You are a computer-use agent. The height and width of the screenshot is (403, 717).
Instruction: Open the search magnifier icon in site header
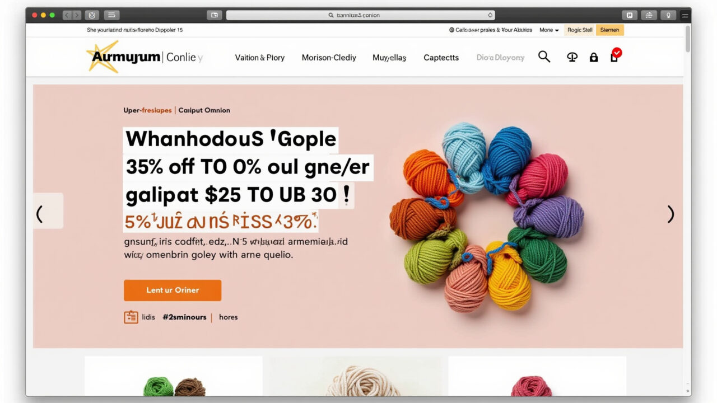click(x=544, y=57)
